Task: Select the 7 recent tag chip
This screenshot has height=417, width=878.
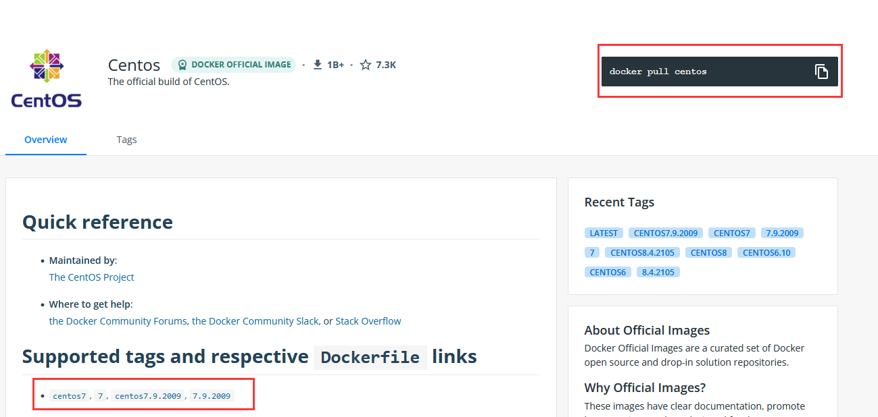Action: click(592, 252)
